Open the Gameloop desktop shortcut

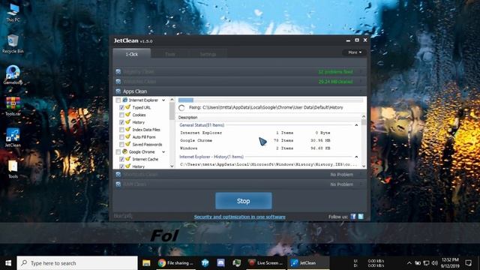(13, 75)
